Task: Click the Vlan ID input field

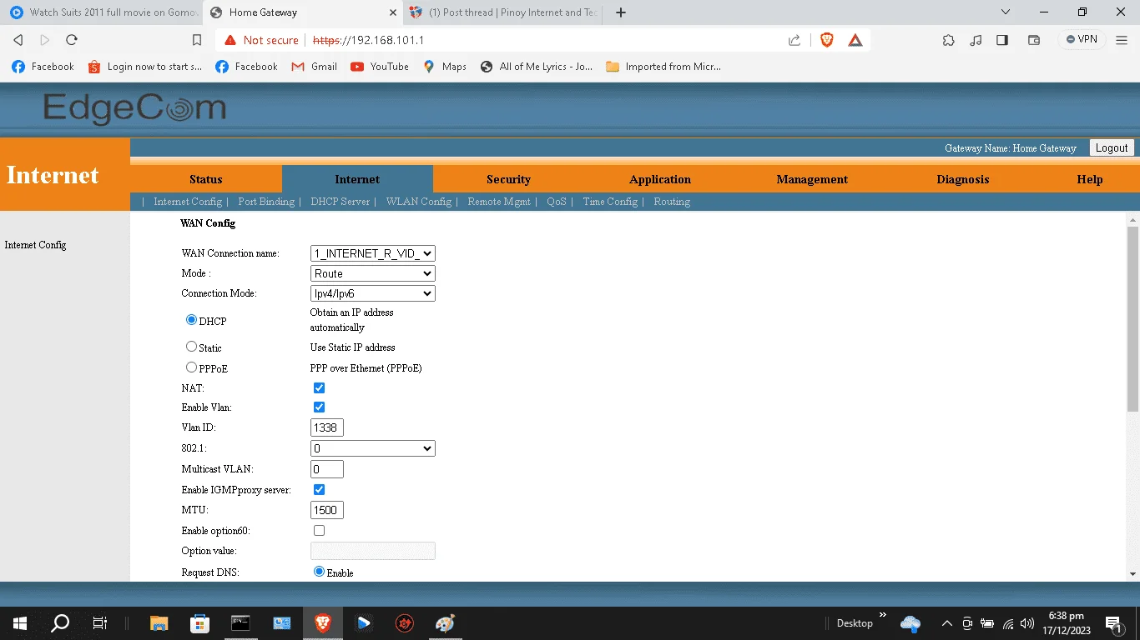Action: point(327,427)
